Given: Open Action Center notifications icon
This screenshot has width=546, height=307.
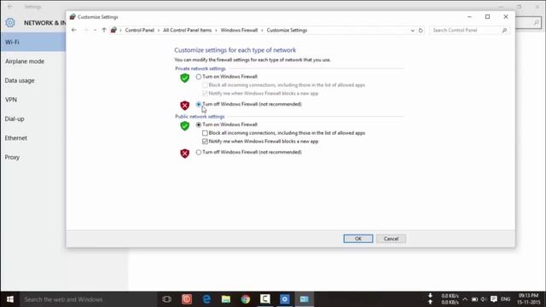Looking at the screenshot, I should tap(494, 299).
